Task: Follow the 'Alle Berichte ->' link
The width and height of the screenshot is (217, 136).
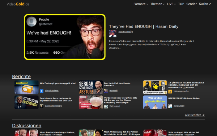Action: (195, 115)
